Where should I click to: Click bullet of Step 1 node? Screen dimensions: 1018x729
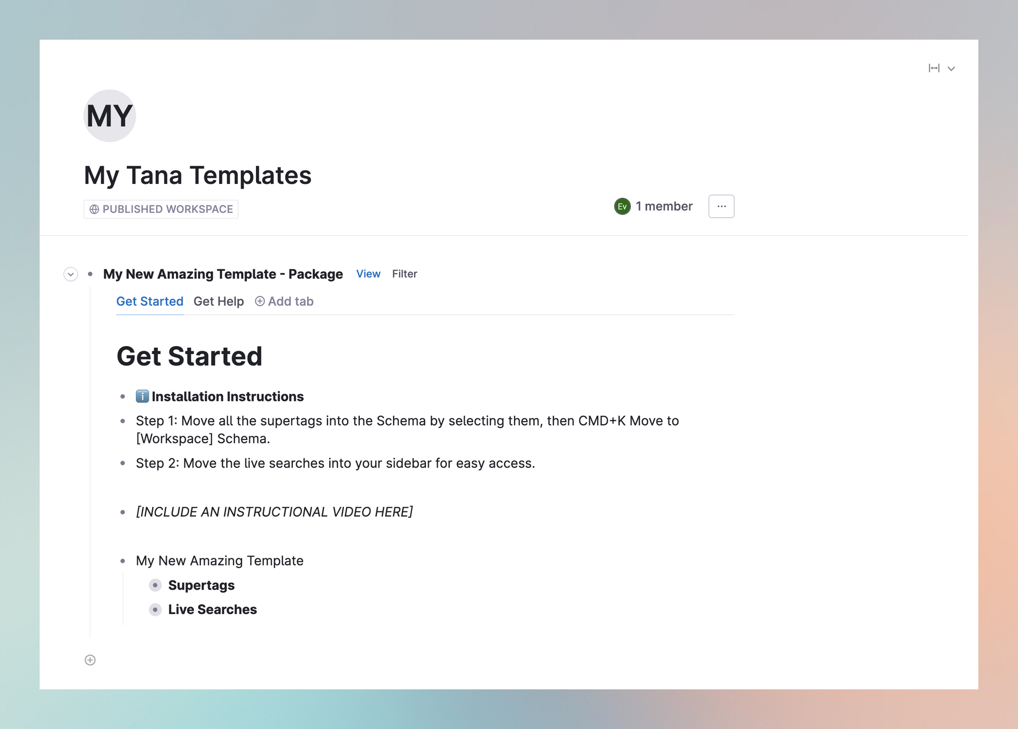coord(123,421)
